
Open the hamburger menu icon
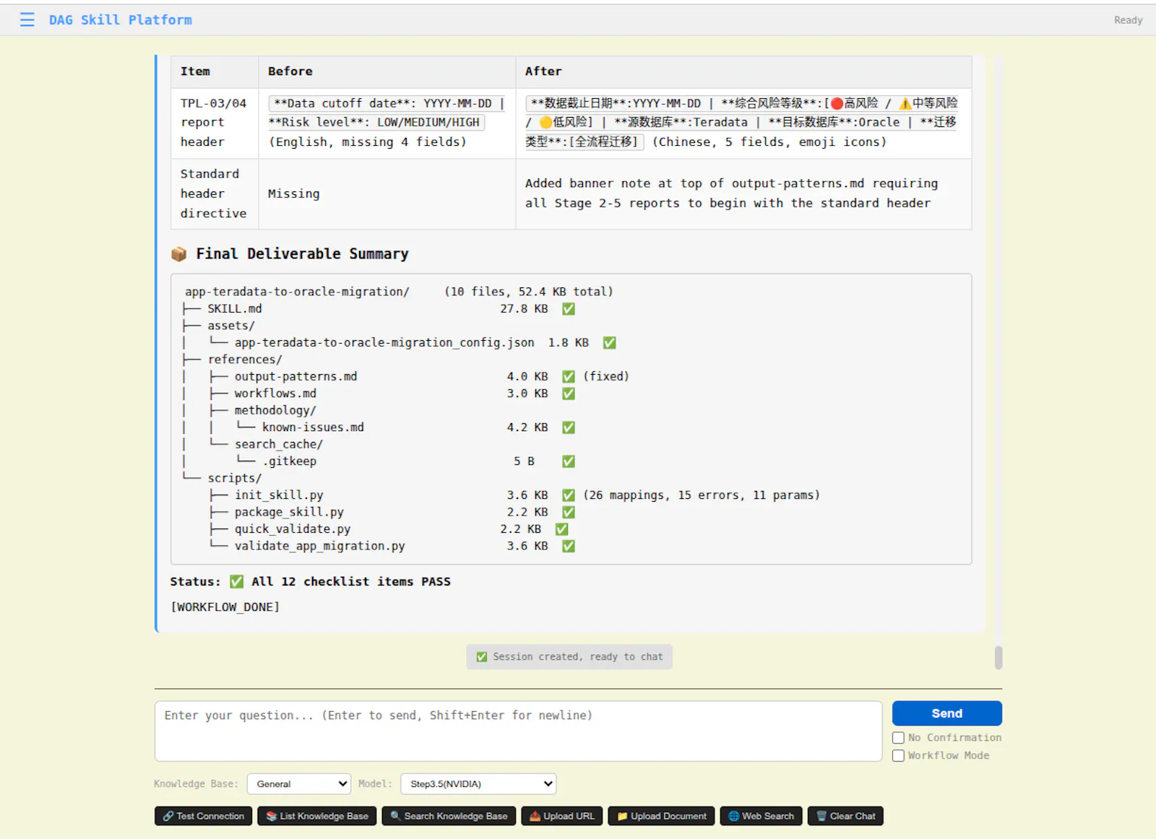point(27,19)
